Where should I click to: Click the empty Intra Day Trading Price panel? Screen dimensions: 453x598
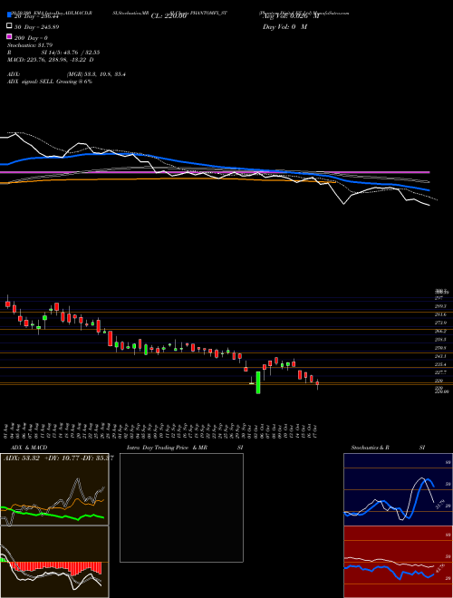click(x=181, y=507)
